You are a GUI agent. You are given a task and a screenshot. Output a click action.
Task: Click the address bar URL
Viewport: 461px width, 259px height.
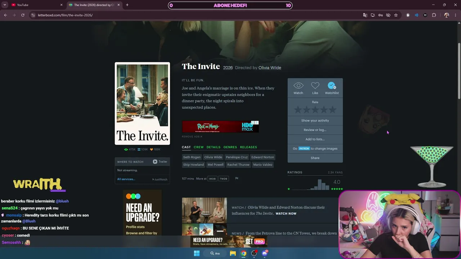tap(65, 15)
